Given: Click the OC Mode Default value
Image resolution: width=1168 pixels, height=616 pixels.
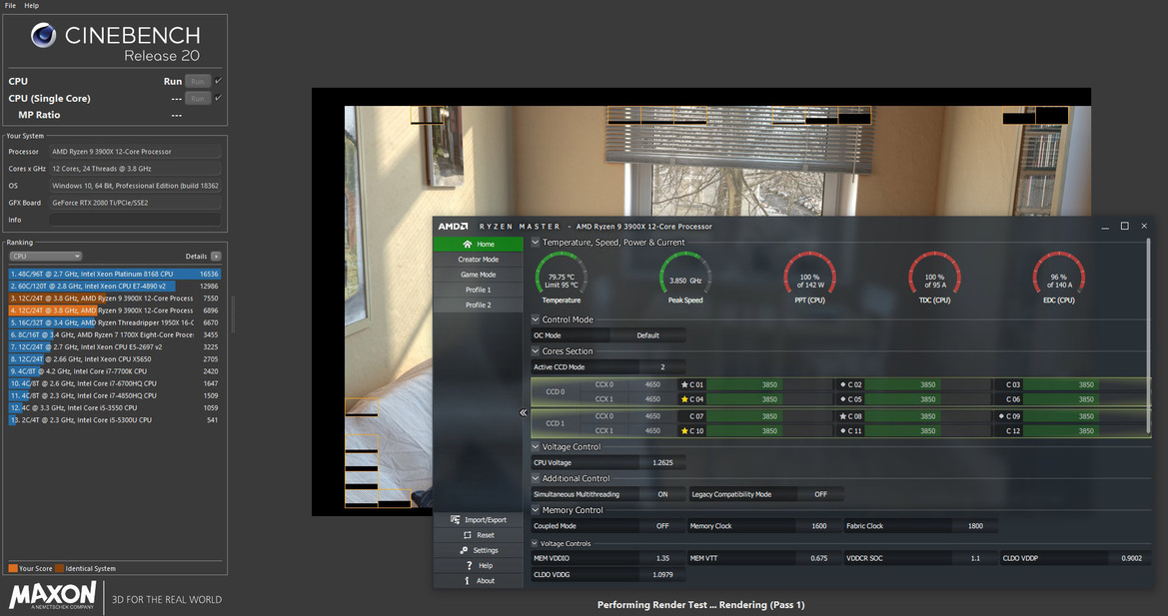Looking at the screenshot, I should tap(647, 335).
